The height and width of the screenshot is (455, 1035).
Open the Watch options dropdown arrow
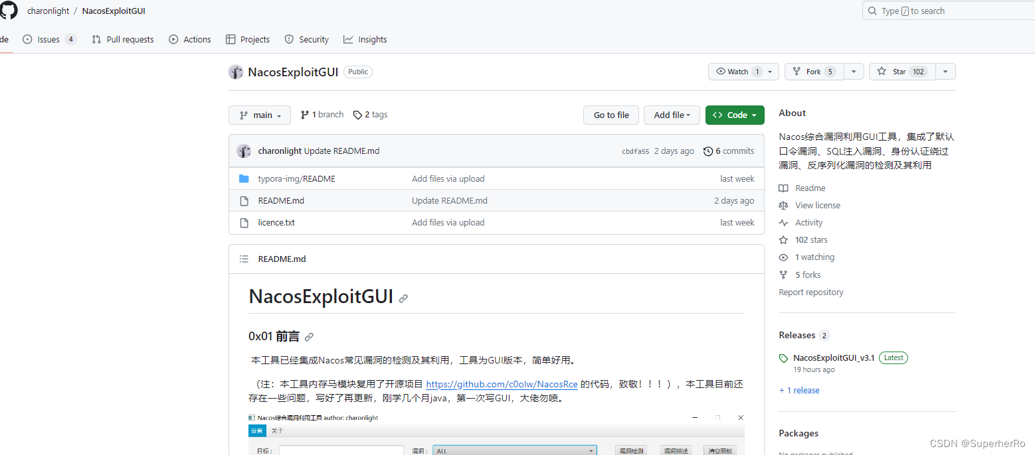click(x=770, y=72)
